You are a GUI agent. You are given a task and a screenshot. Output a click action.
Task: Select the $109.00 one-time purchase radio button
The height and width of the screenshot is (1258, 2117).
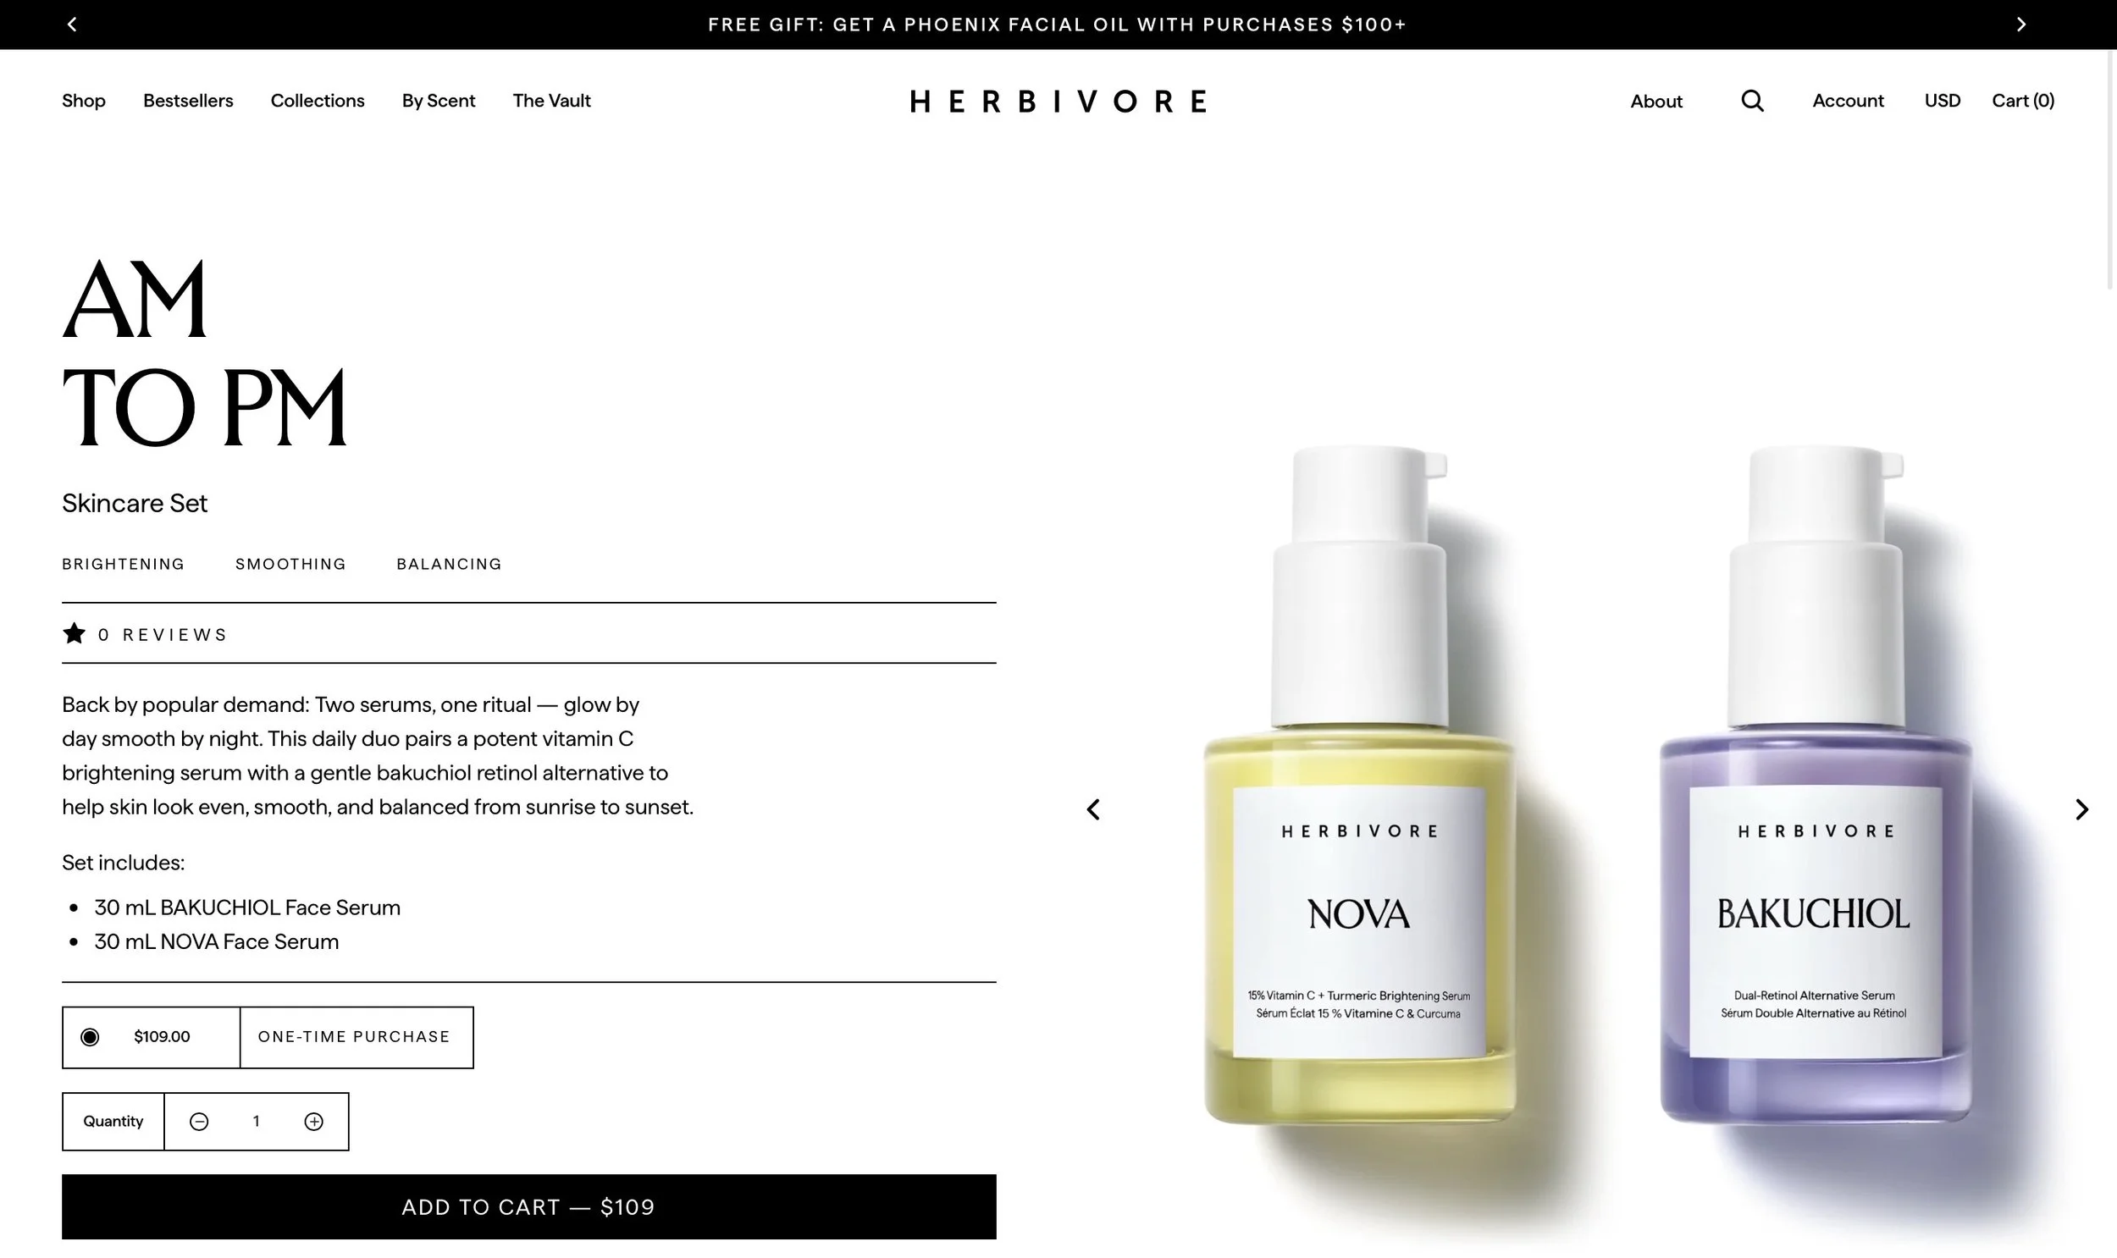coord(90,1037)
